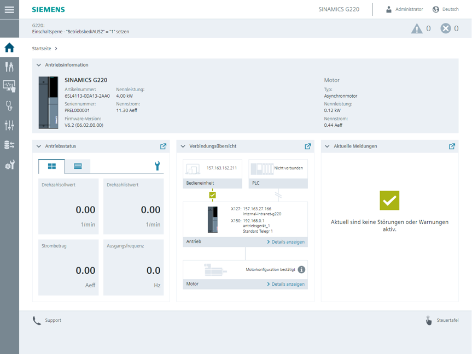This screenshot has height=354, width=472.
Task: Open the monitoring screen sidebar icon
Action: pos(9,86)
